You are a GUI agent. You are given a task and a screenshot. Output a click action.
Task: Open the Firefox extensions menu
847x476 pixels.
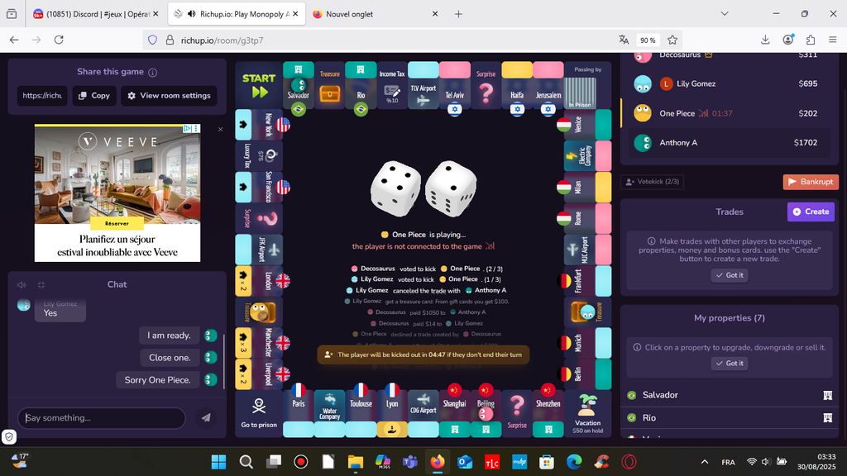tap(811, 40)
